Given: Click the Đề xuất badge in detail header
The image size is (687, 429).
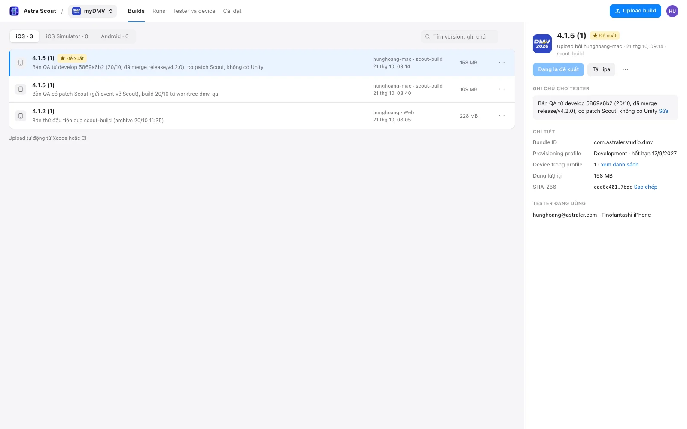Looking at the screenshot, I should pos(605,36).
